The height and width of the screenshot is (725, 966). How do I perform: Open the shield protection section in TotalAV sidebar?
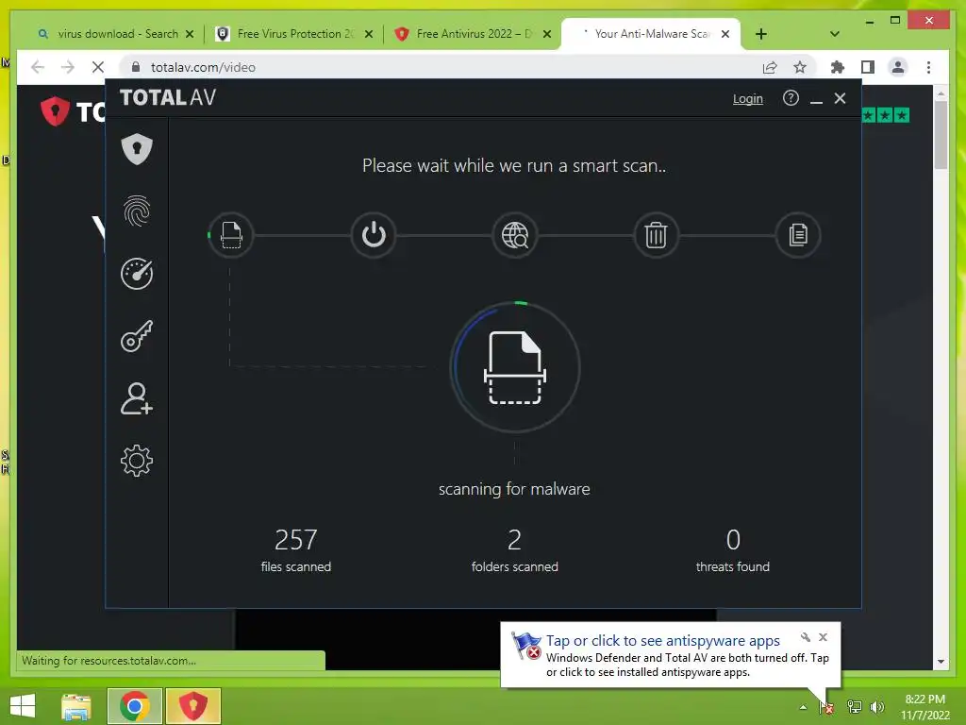coord(137,148)
